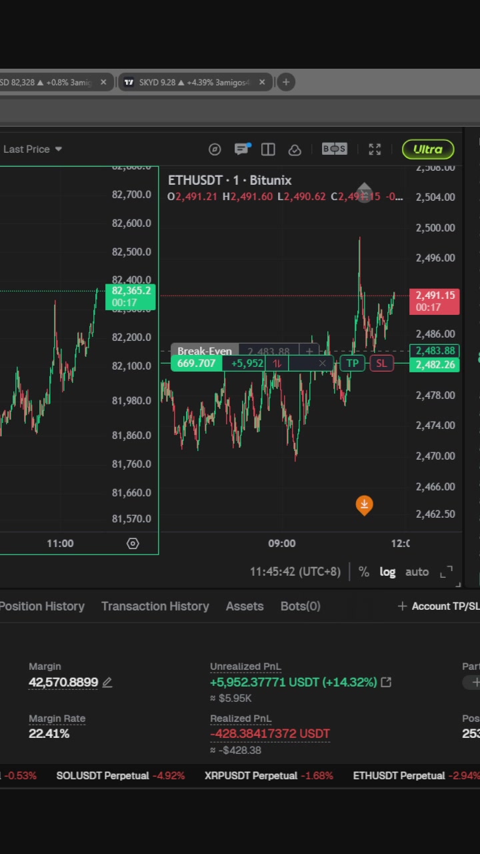Open the chart layout split icon
The image size is (480, 854).
268,149
